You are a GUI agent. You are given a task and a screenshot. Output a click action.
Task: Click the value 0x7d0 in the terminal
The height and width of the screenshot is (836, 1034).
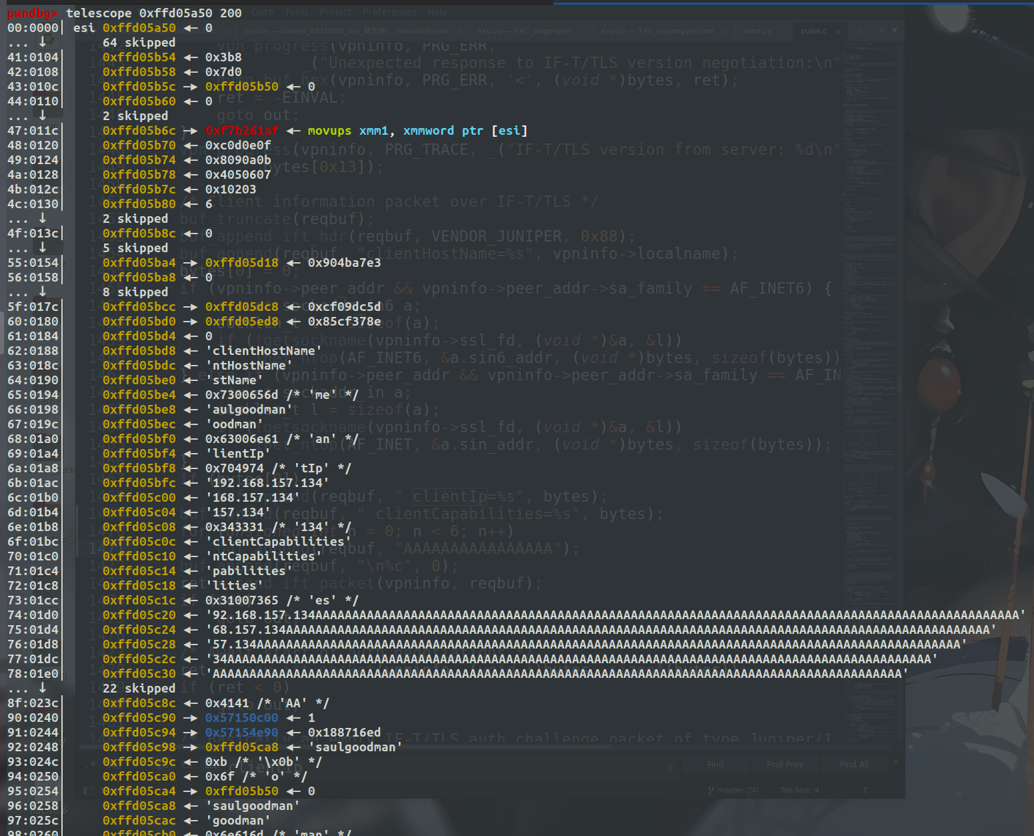click(x=223, y=72)
